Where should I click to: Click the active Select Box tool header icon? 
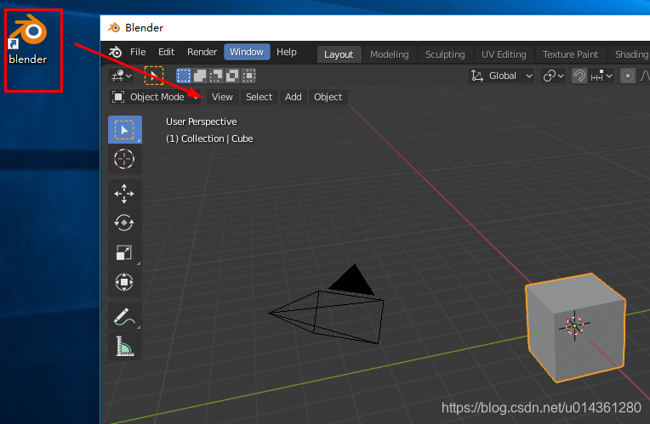click(154, 76)
